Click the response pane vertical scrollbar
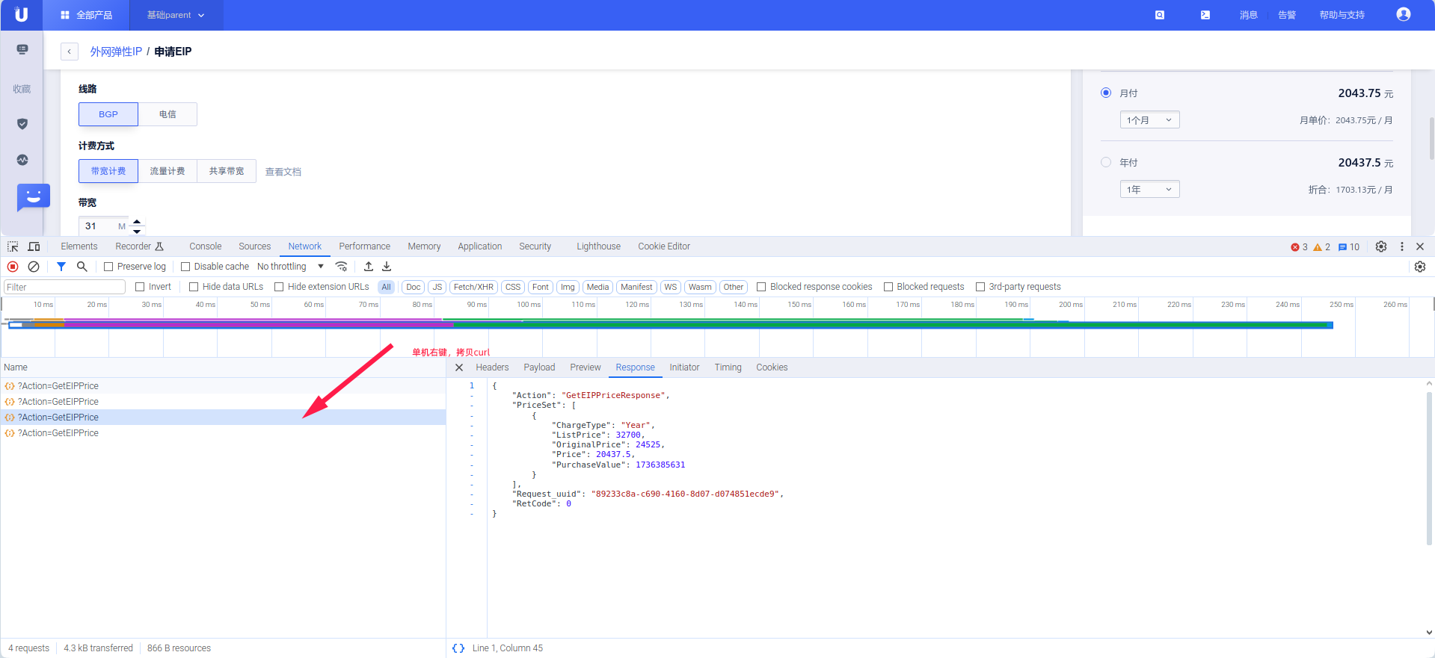 1429,468
